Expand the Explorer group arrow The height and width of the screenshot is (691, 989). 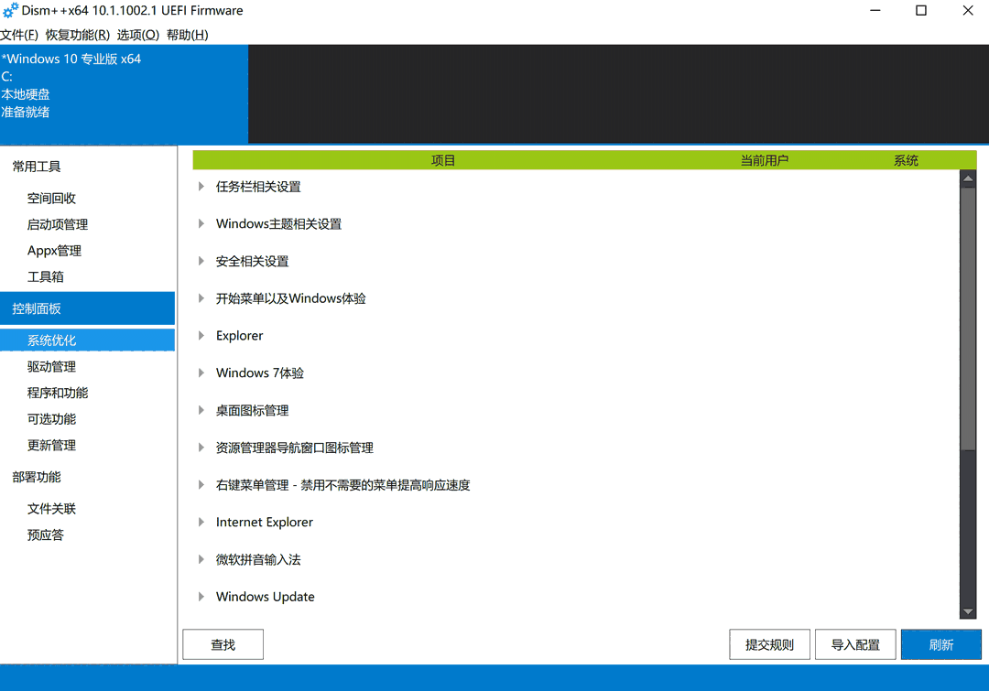(201, 335)
